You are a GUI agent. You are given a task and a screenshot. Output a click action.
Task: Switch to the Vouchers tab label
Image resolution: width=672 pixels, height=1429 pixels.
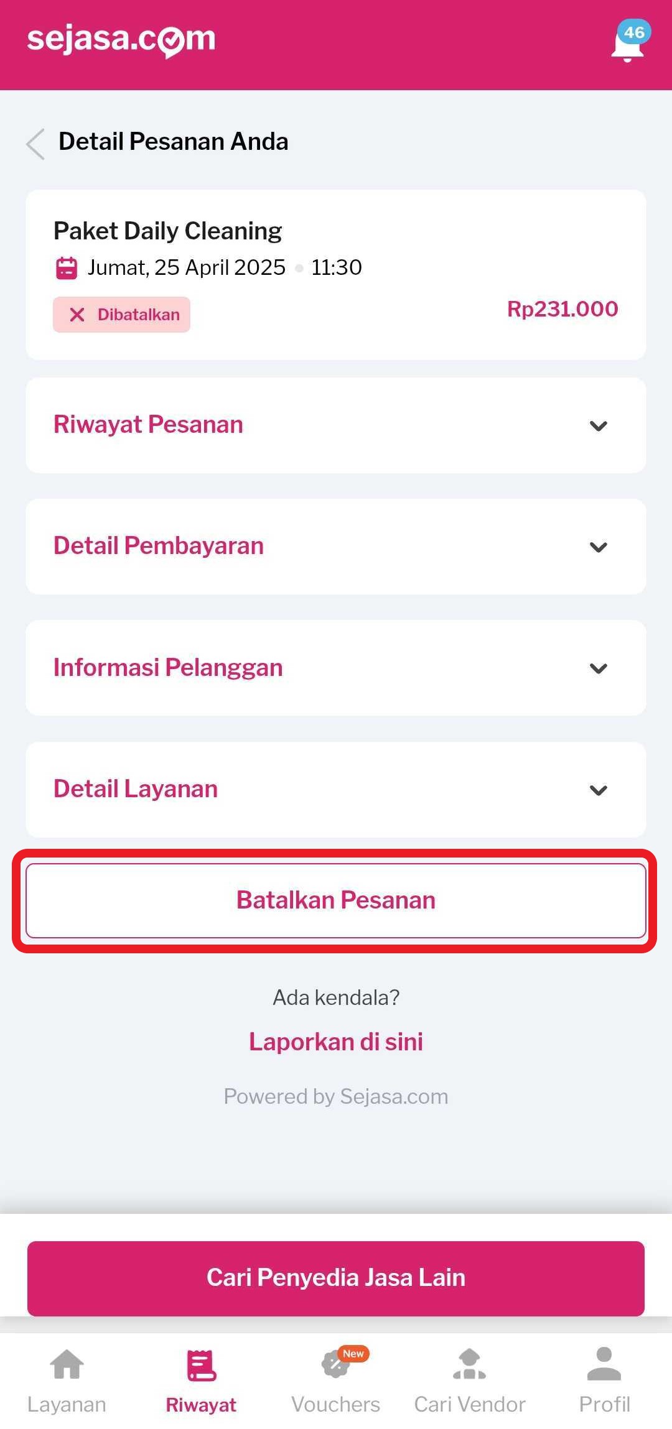335,1405
